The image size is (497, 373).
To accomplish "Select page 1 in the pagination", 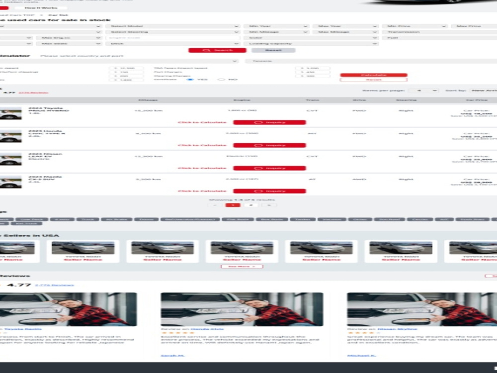I will [233, 205].
